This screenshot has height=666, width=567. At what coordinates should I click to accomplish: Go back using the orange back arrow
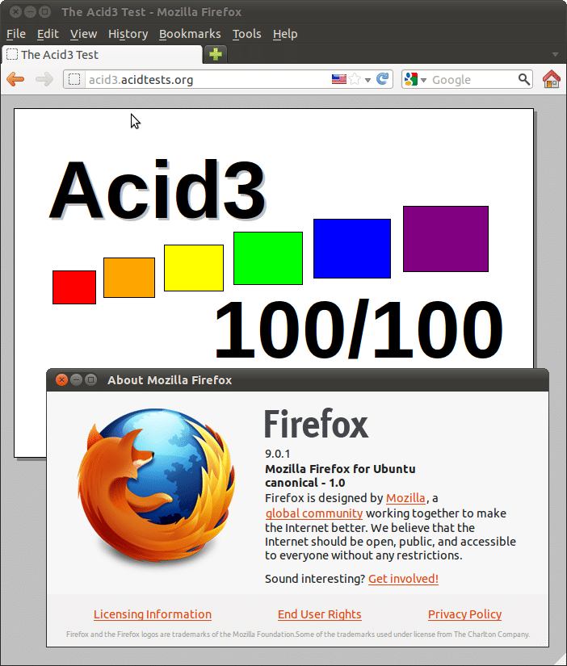(15, 79)
